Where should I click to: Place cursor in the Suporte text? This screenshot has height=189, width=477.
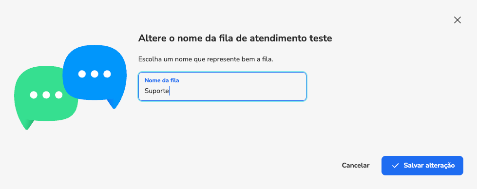156,91
